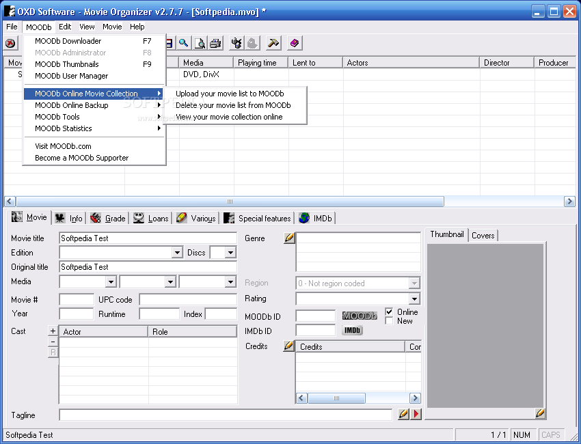The width and height of the screenshot is (581, 444).
Task: Click the MOODb logo button beside MOODb ID
Action: pos(360,316)
